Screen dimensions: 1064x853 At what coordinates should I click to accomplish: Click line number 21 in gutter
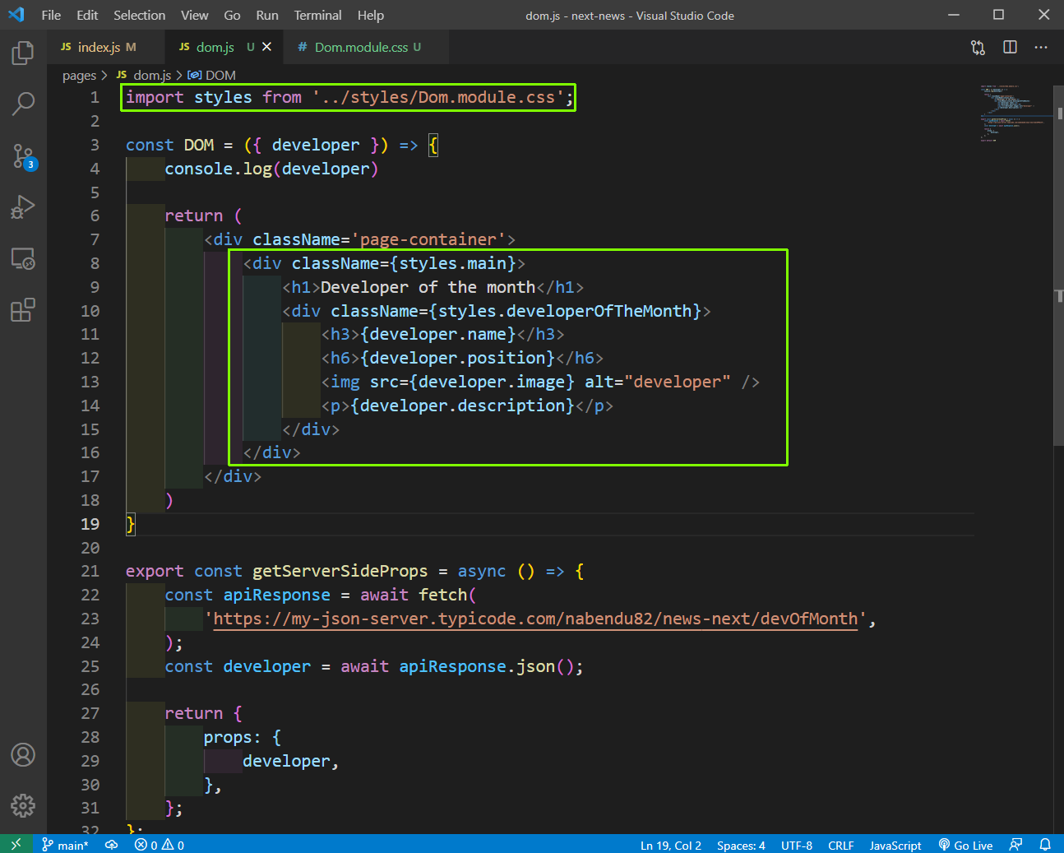coord(90,571)
